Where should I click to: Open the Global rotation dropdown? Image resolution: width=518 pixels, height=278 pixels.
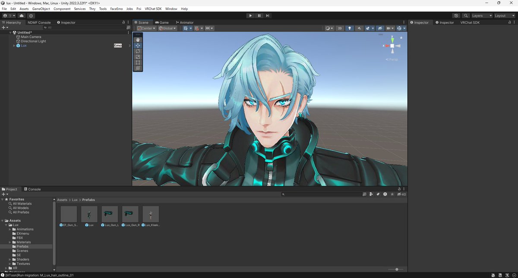(x=167, y=28)
